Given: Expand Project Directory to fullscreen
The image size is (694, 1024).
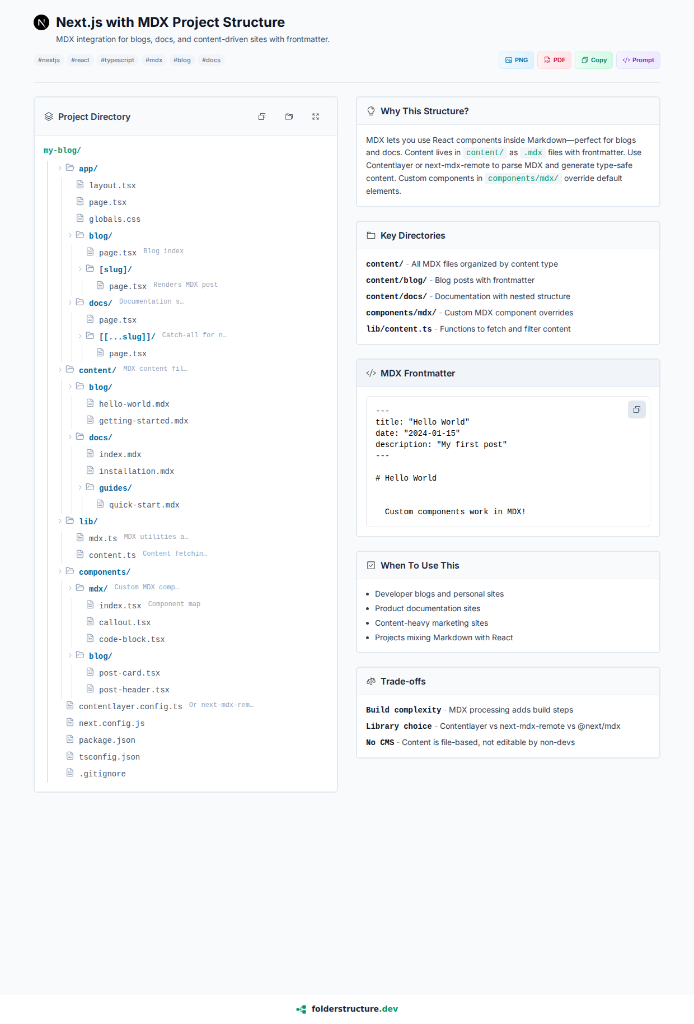Looking at the screenshot, I should [x=316, y=117].
